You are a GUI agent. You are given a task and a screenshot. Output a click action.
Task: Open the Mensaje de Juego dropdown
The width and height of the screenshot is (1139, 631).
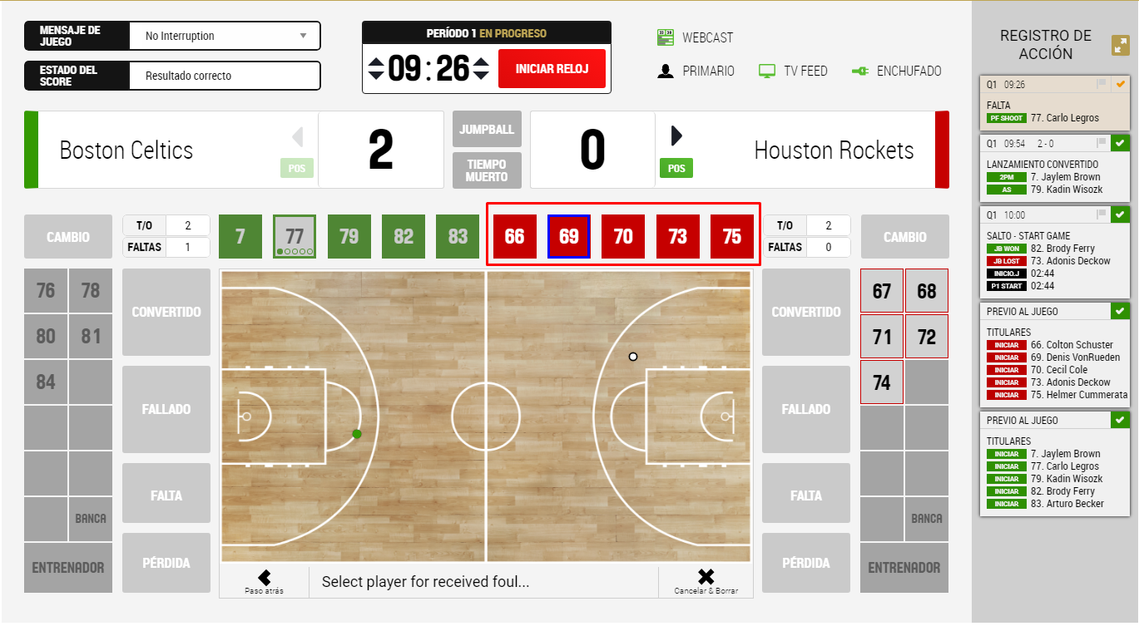point(225,36)
